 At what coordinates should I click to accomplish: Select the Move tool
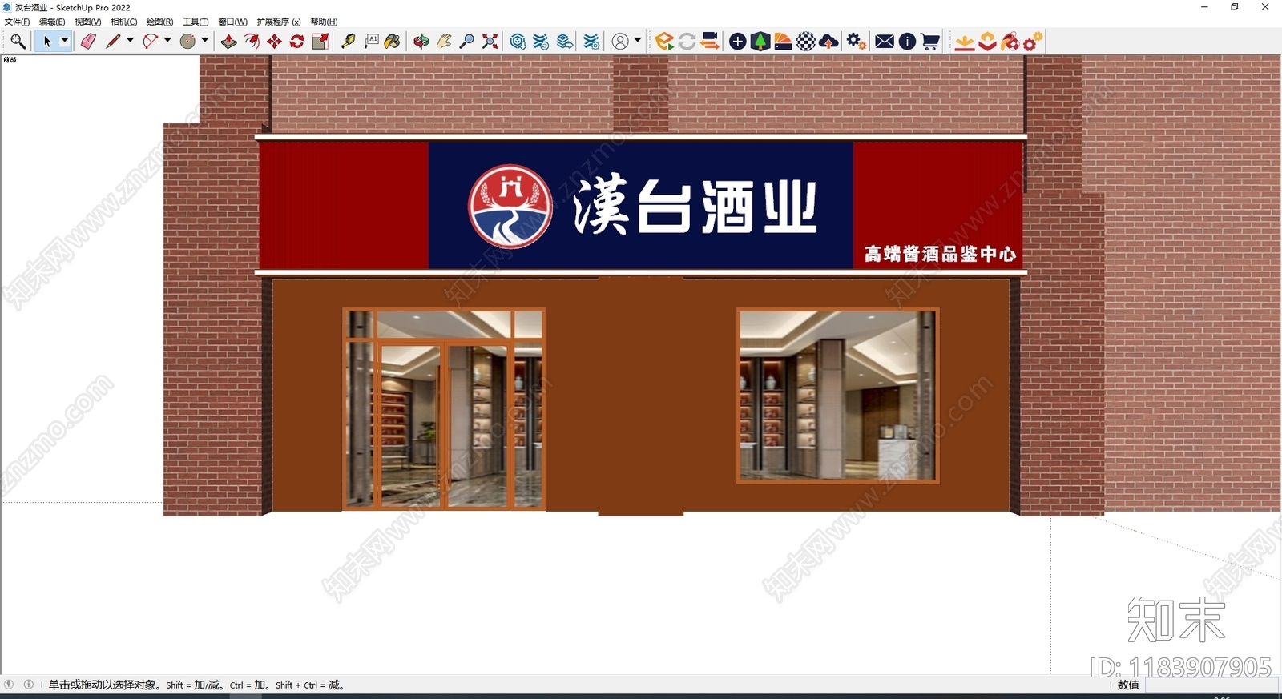275,42
